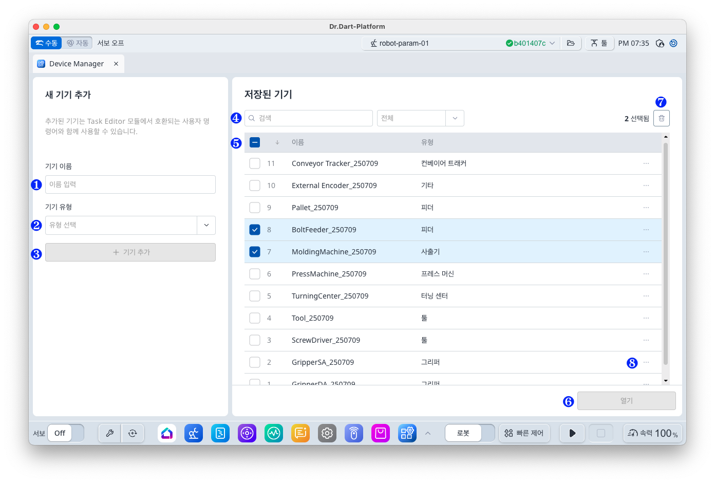Select the Device Manager tab
This screenshot has width=715, height=483.
(76, 64)
